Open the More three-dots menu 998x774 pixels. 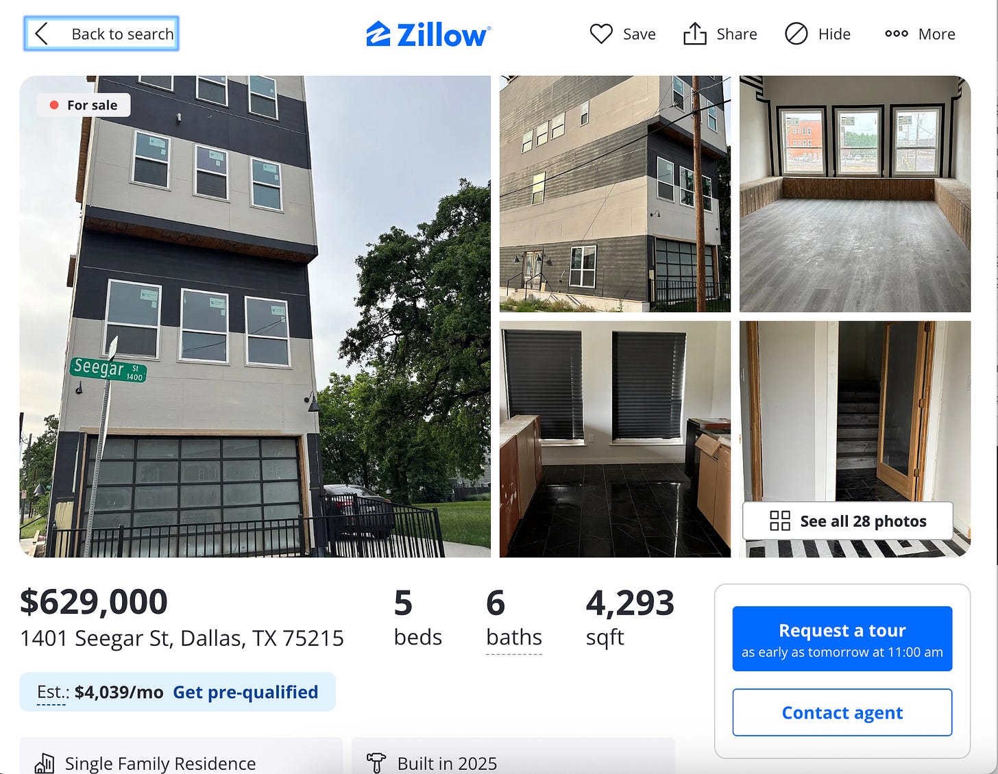[920, 34]
